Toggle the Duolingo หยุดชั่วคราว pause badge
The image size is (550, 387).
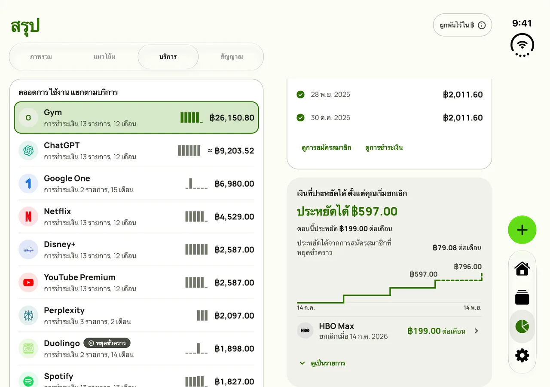(x=107, y=343)
